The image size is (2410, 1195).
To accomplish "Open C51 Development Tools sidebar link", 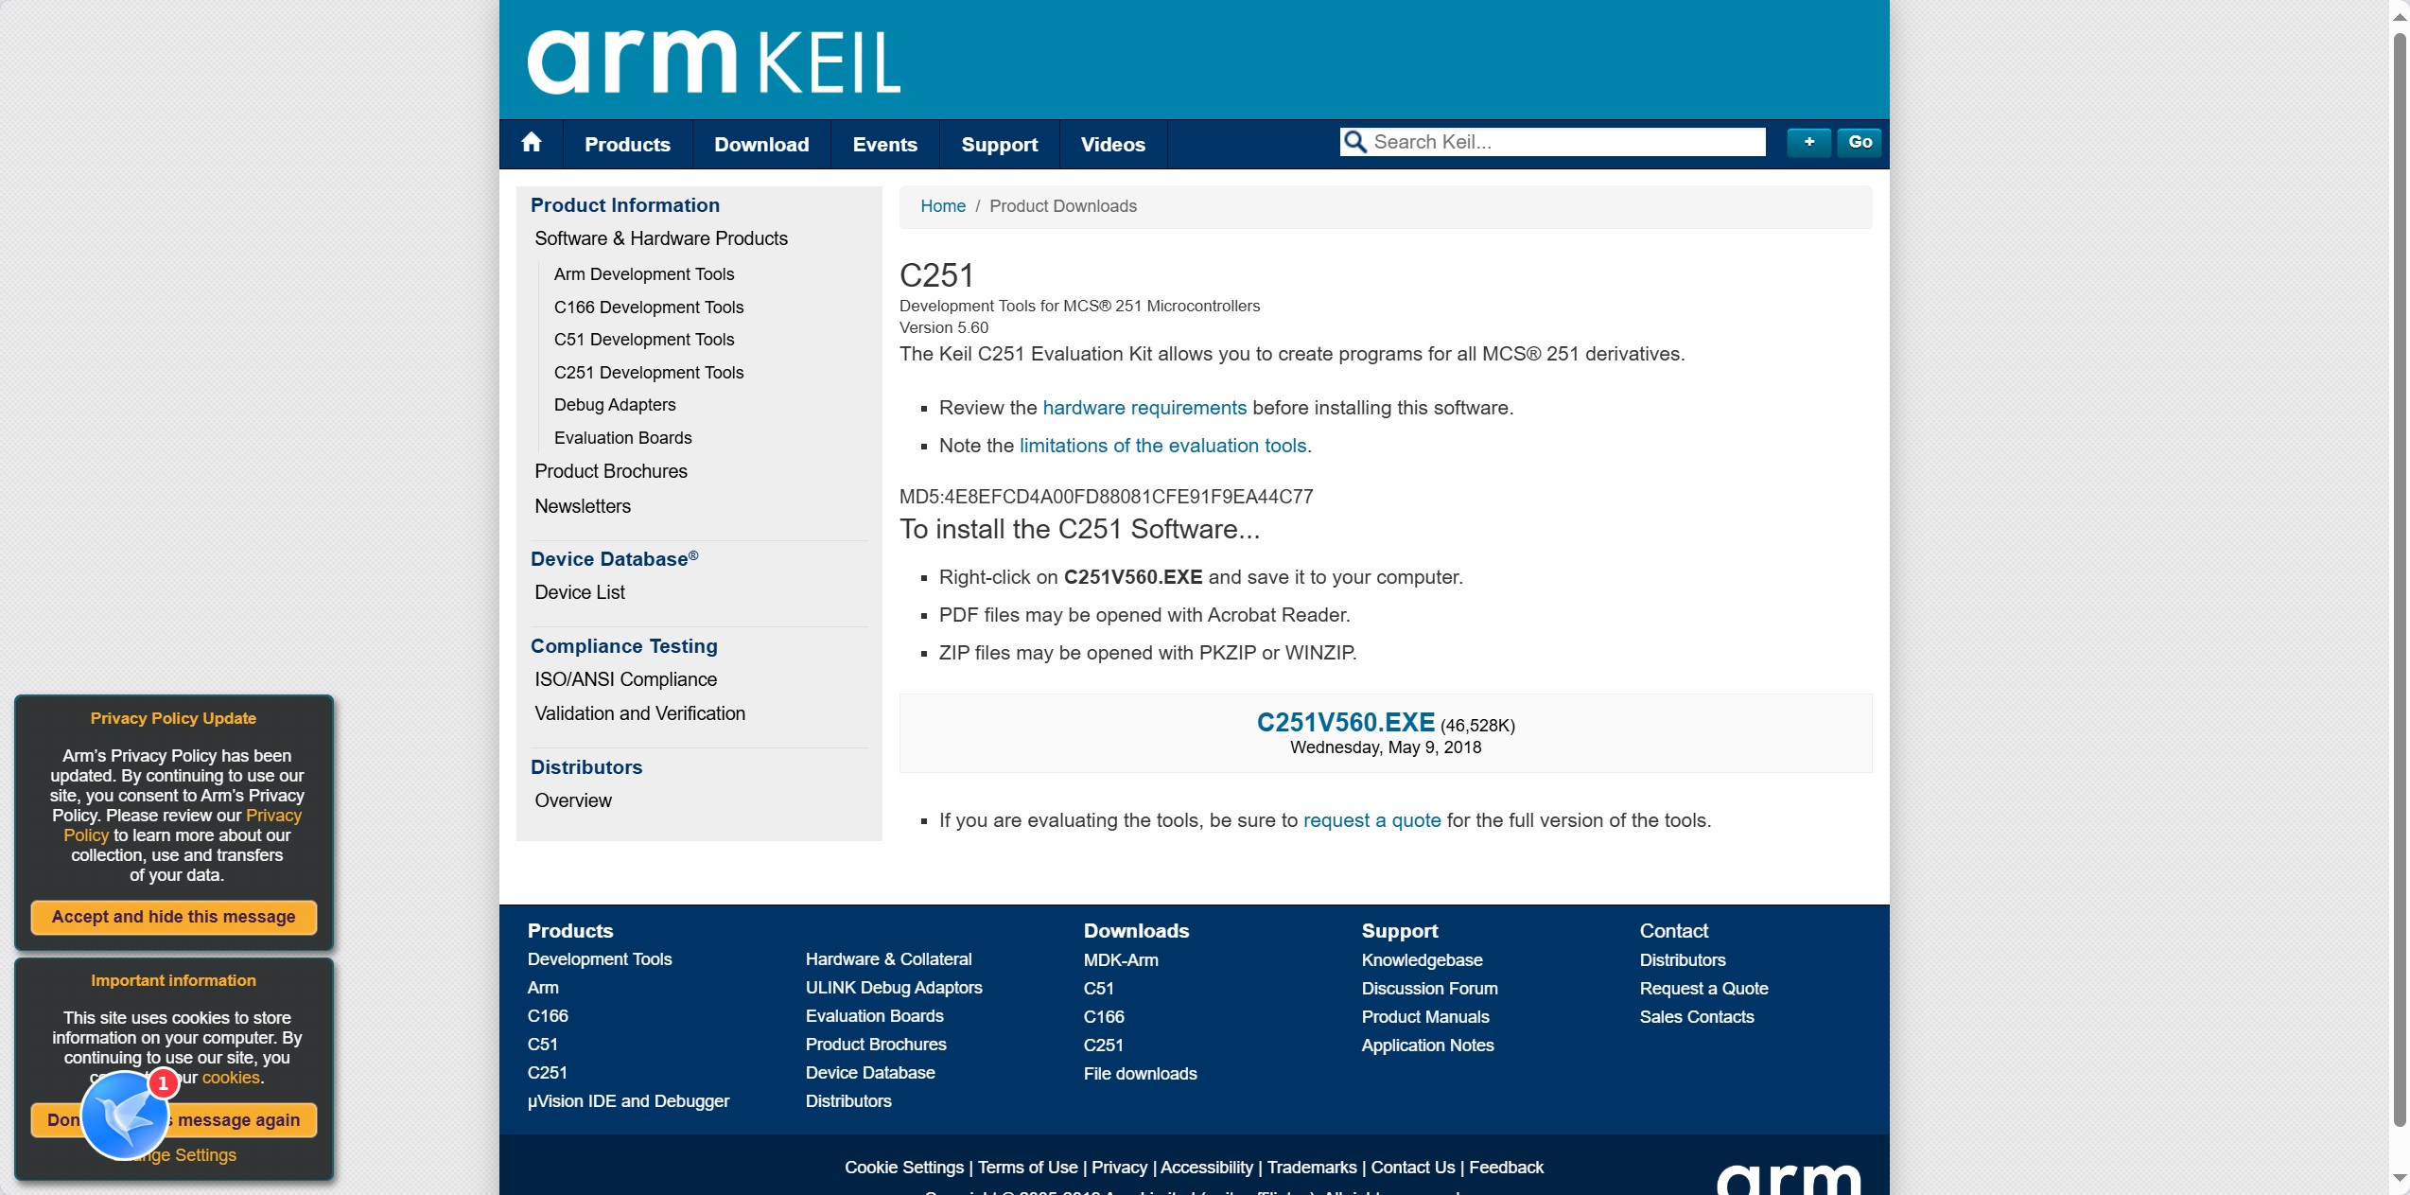I will 644,340.
